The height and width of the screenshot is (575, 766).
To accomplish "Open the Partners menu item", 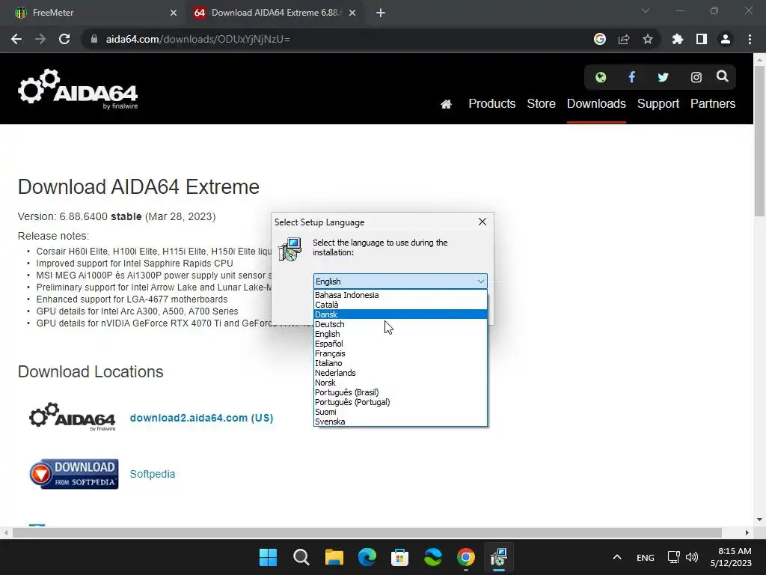I will (713, 103).
